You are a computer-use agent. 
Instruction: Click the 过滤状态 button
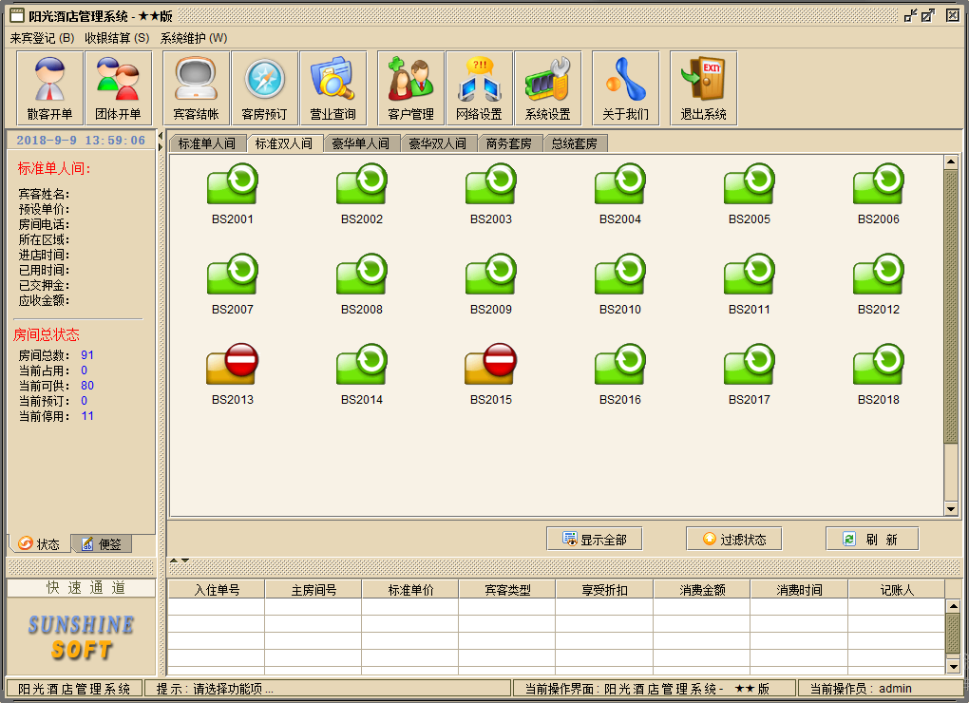point(733,539)
